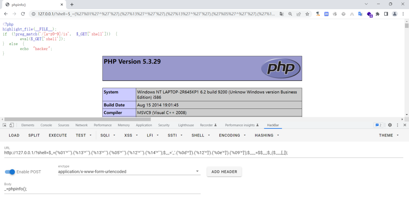The height and width of the screenshot is (215, 409).
Task: Open the ENCODING dropdown
Action: pyautogui.click(x=232, y=135)
